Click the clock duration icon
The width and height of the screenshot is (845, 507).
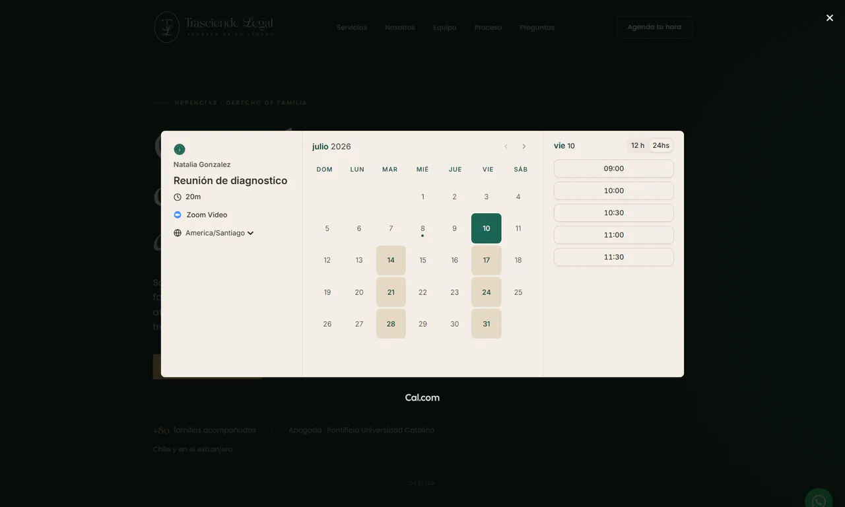pyautogui.click(x=178, y=197)
